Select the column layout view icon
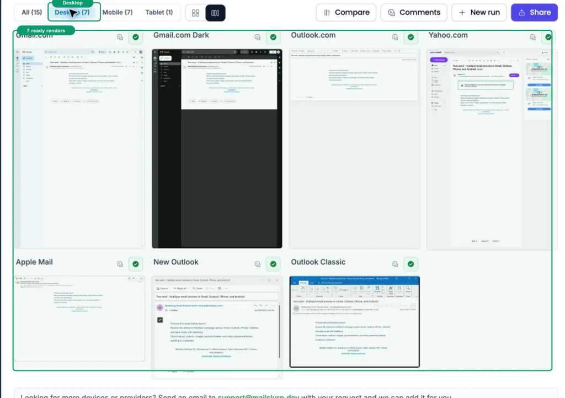Image resolution: width=565 pixels, height=398 pixels. pyautogui.click(x=215, y=13)
